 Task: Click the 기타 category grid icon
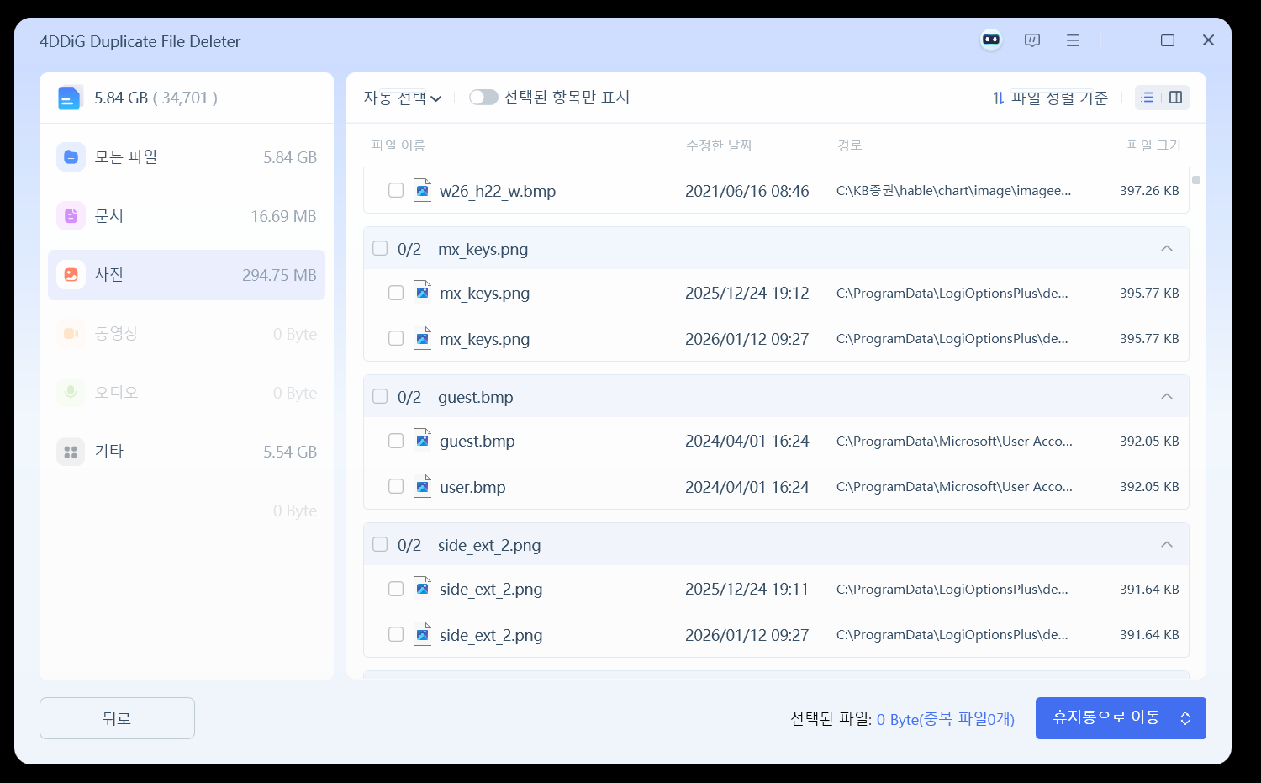71,452
